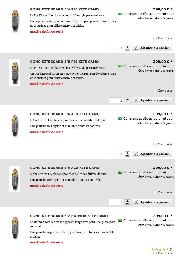The width and height of the screenshot is (176, 259).
Task: Check Comparer for the 5'4 Pie Kite Camo
Action: point(155,38)
